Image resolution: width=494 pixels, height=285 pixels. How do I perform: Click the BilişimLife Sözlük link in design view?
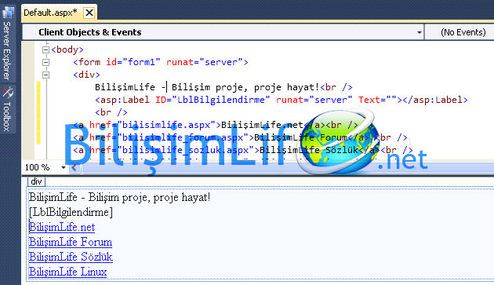(x=71, y=257)
